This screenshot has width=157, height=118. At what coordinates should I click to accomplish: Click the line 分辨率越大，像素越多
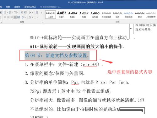coord(87,100)
